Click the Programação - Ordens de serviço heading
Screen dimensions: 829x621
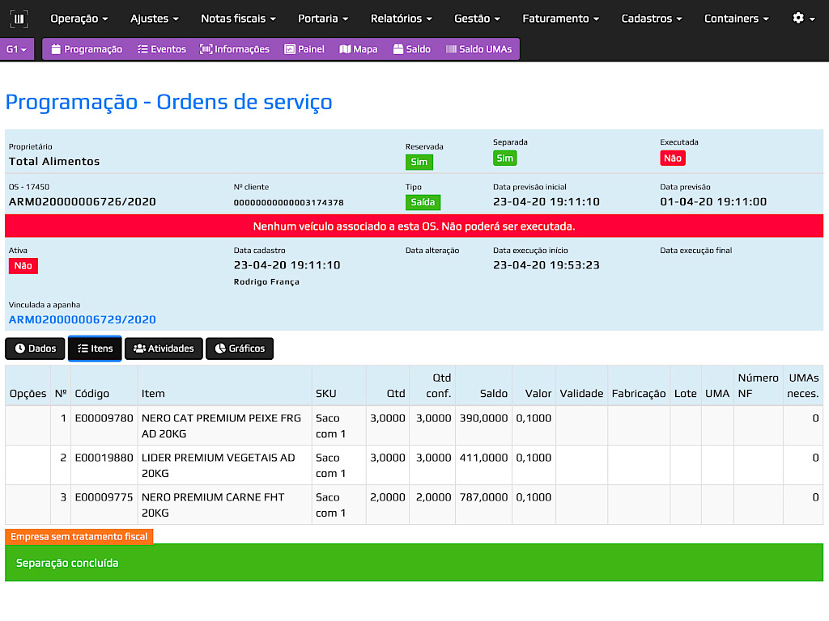point(168,102)
